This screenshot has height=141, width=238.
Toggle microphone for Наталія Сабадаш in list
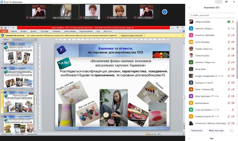point(229,29)
